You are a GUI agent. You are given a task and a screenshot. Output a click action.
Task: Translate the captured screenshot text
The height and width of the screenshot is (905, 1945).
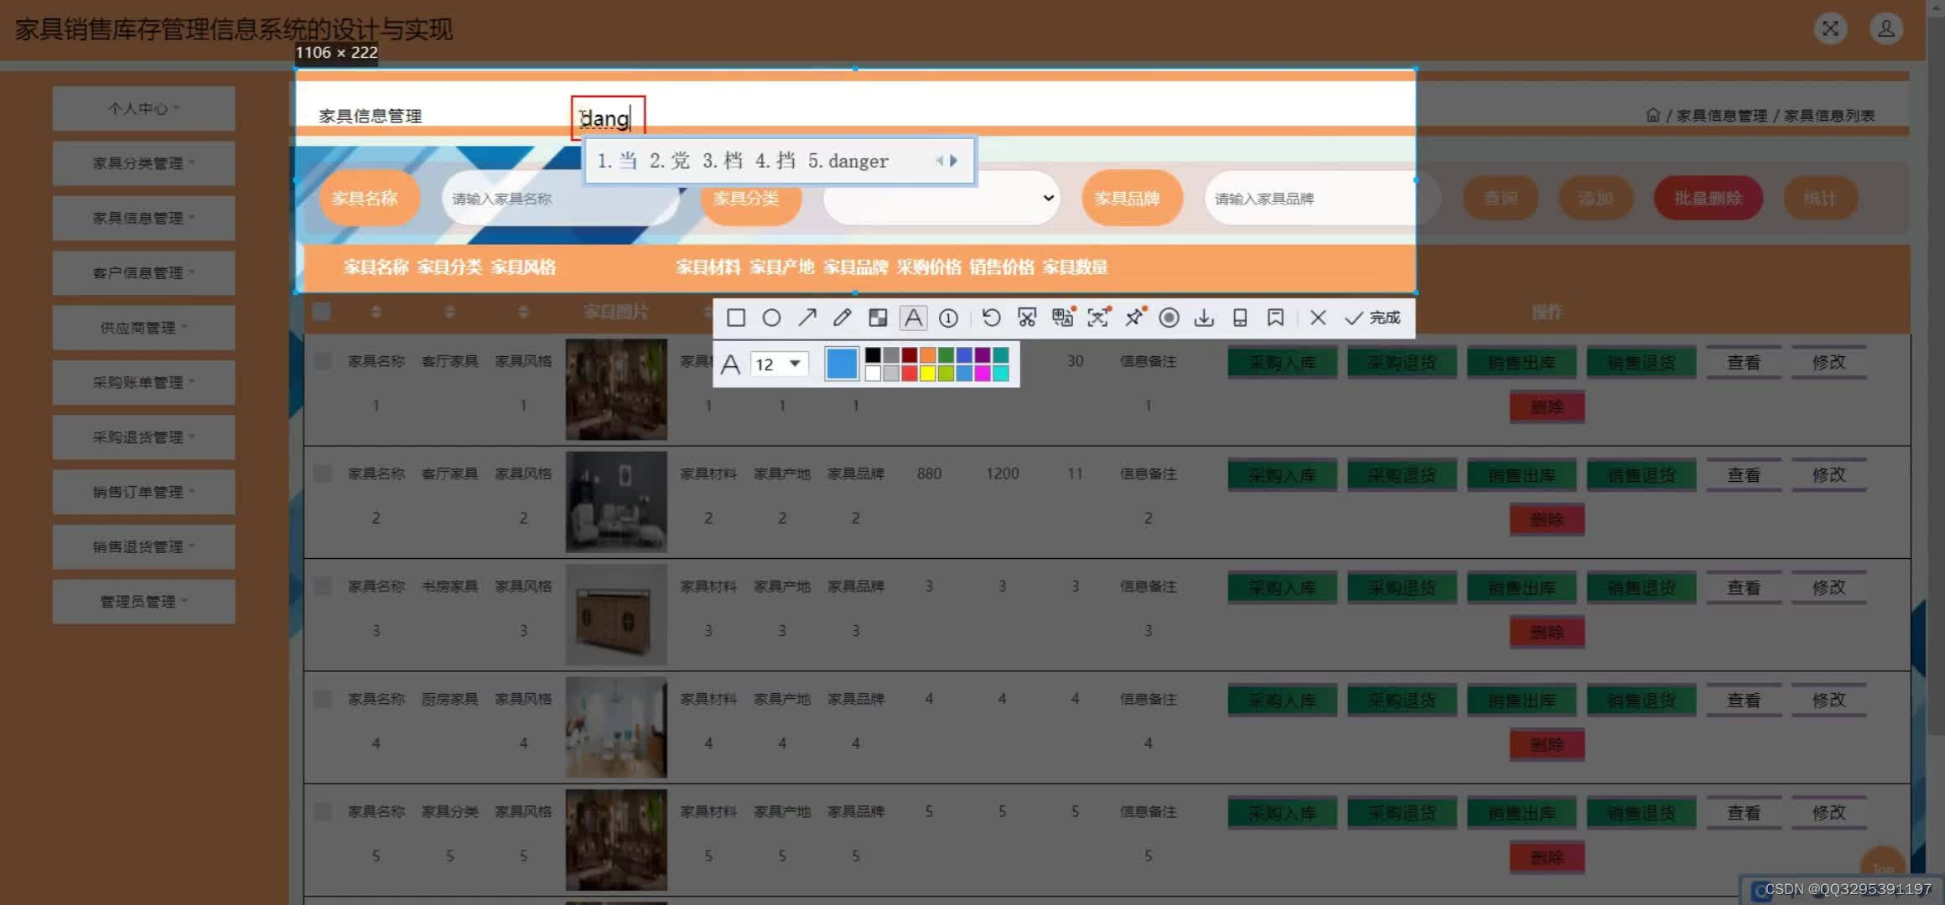tap(1063, 318)
